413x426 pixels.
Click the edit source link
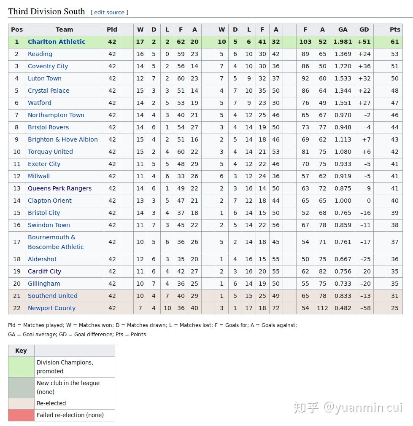click(109, 12)
